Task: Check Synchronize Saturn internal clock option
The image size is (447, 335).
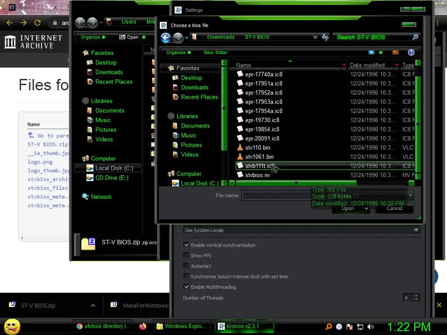Action: click(186, 276)
